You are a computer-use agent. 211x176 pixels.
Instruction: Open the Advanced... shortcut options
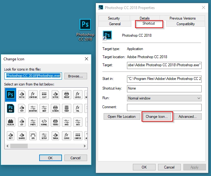[188, 117]
